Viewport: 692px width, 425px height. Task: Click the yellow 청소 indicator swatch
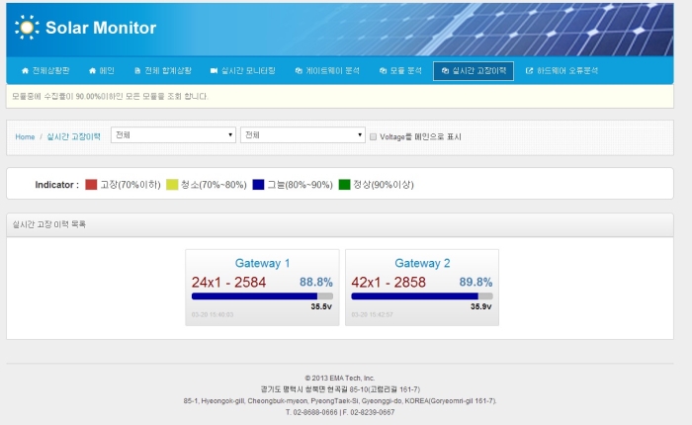tap(171, 185)
